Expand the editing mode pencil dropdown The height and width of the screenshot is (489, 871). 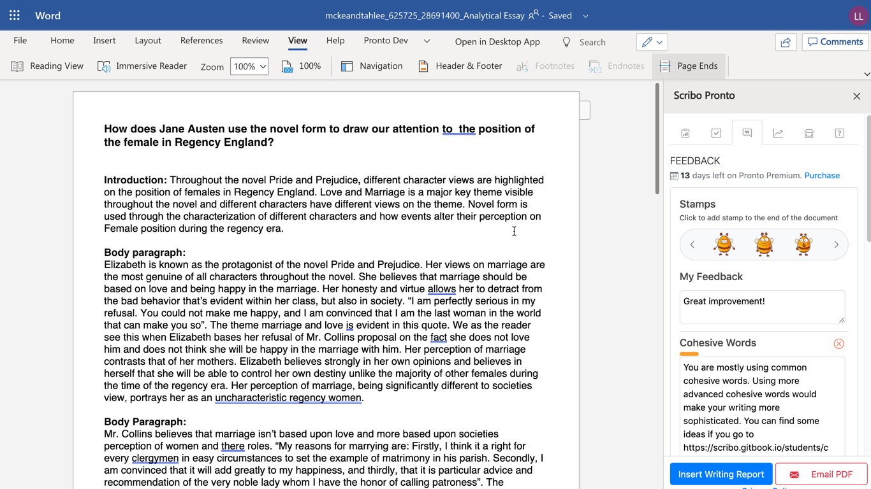pyautogui.click(x=652, y=42)
